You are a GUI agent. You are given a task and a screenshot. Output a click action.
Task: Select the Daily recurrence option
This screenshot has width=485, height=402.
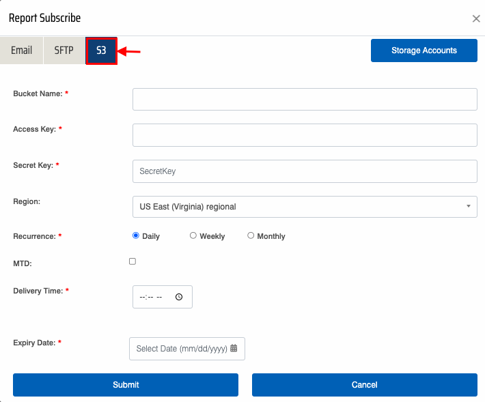(136, 235)
